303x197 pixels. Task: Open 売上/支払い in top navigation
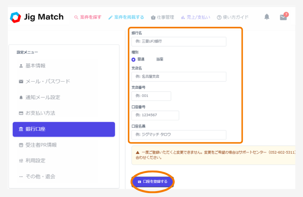pos(196,17)
